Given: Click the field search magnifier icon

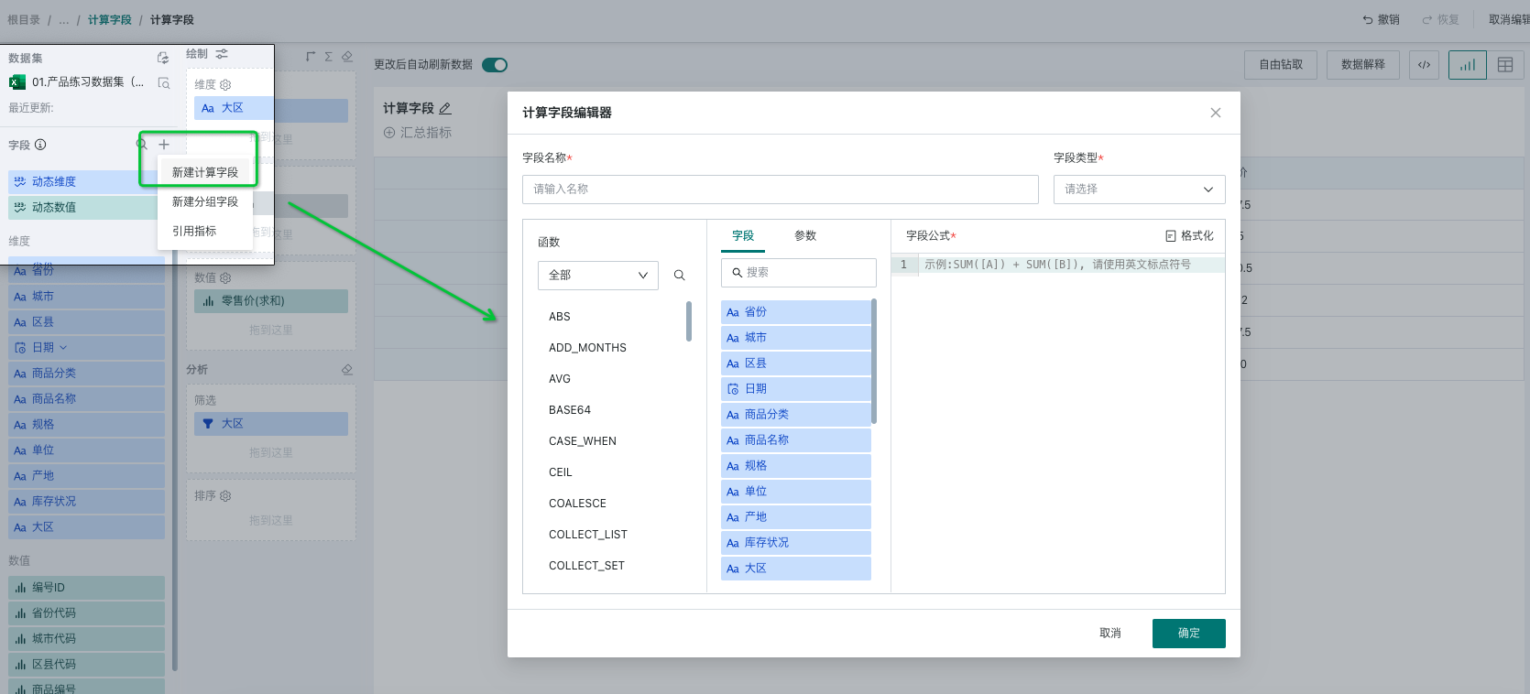Looking at the screenshot, I should click(142, 145).
